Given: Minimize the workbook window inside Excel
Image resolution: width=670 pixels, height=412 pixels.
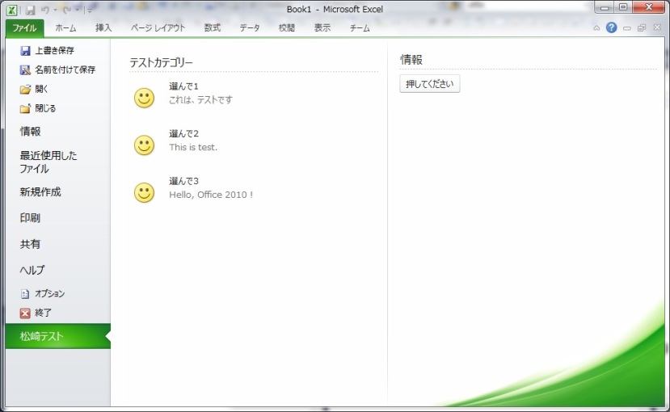Looking at the screenshot, I should click(627, 28).
